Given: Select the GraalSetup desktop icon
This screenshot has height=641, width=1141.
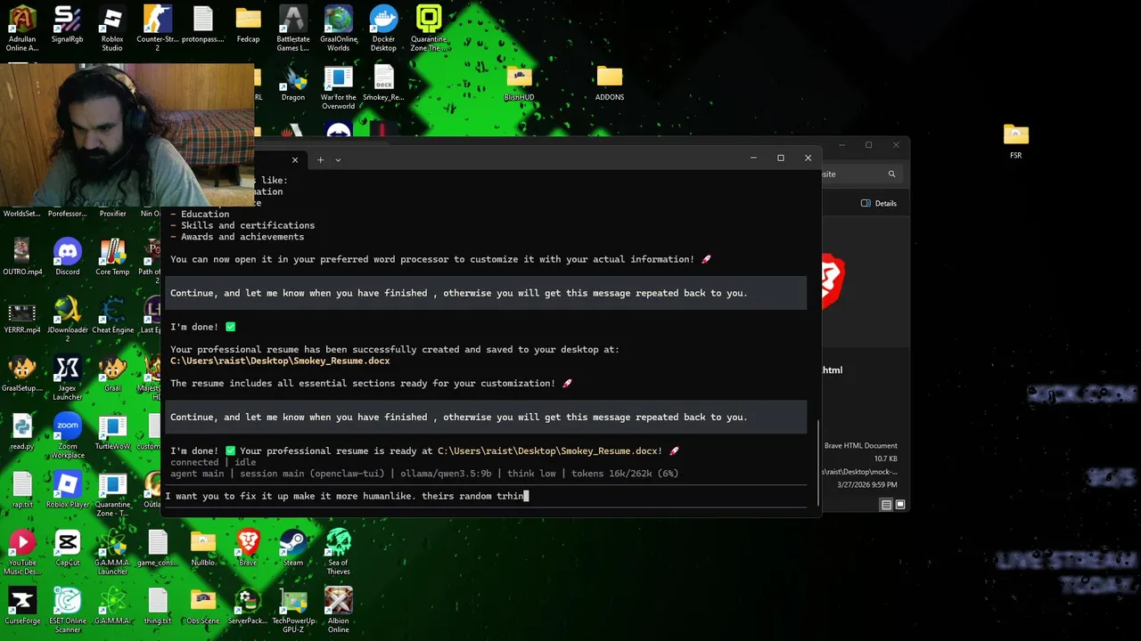Looking at the screenshot, I should coord(22,374).
